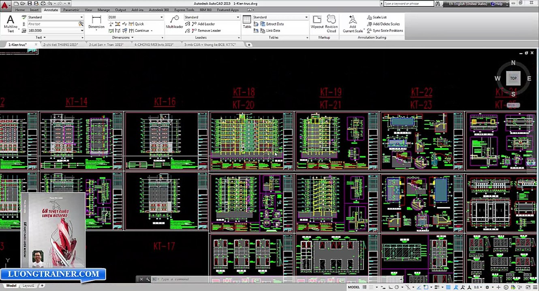Open the Scale List
Viewport: 539px width, 291px height.
click(376, 17)
